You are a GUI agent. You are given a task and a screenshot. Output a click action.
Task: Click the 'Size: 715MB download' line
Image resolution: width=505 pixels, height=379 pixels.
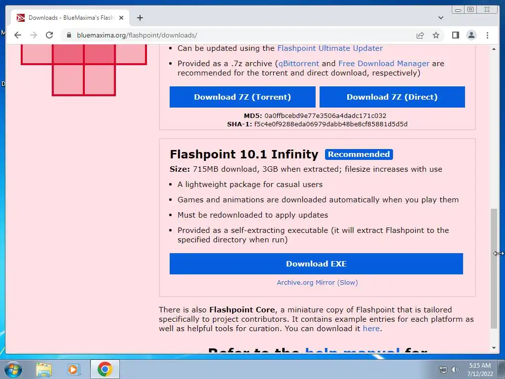pyautogui.click(x=306, y=169)
